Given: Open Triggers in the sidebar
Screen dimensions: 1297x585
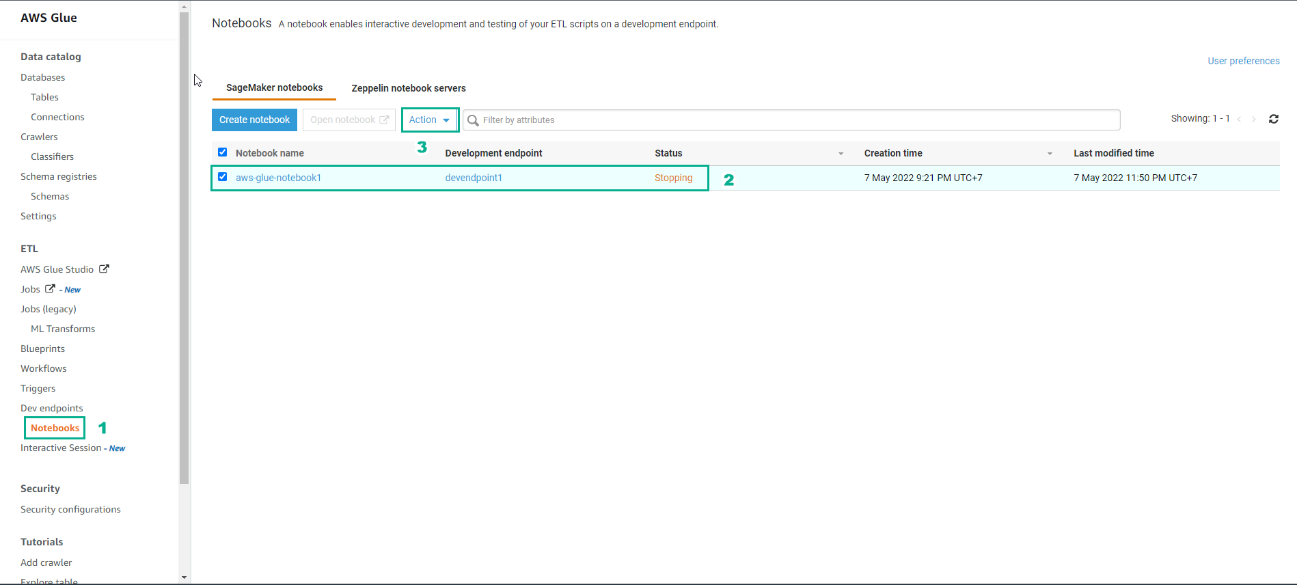Looking at the screenshot, I should pos(38,388).
